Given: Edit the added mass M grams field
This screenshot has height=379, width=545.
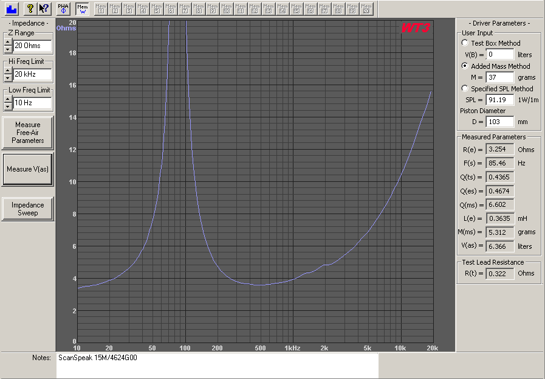Looking at the screenshot, I should click(500, 77).
